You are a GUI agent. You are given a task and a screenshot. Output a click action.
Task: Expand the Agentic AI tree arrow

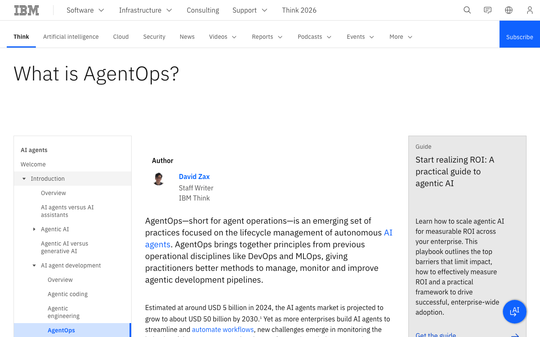click(x=34, y=229)
